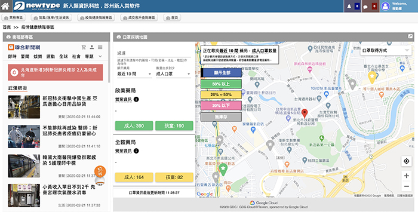Select the 要聞 news category
This screenshot has height=218, width=418.
25,57
